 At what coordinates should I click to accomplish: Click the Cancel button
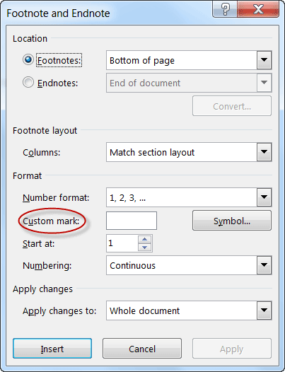(142, 349)
